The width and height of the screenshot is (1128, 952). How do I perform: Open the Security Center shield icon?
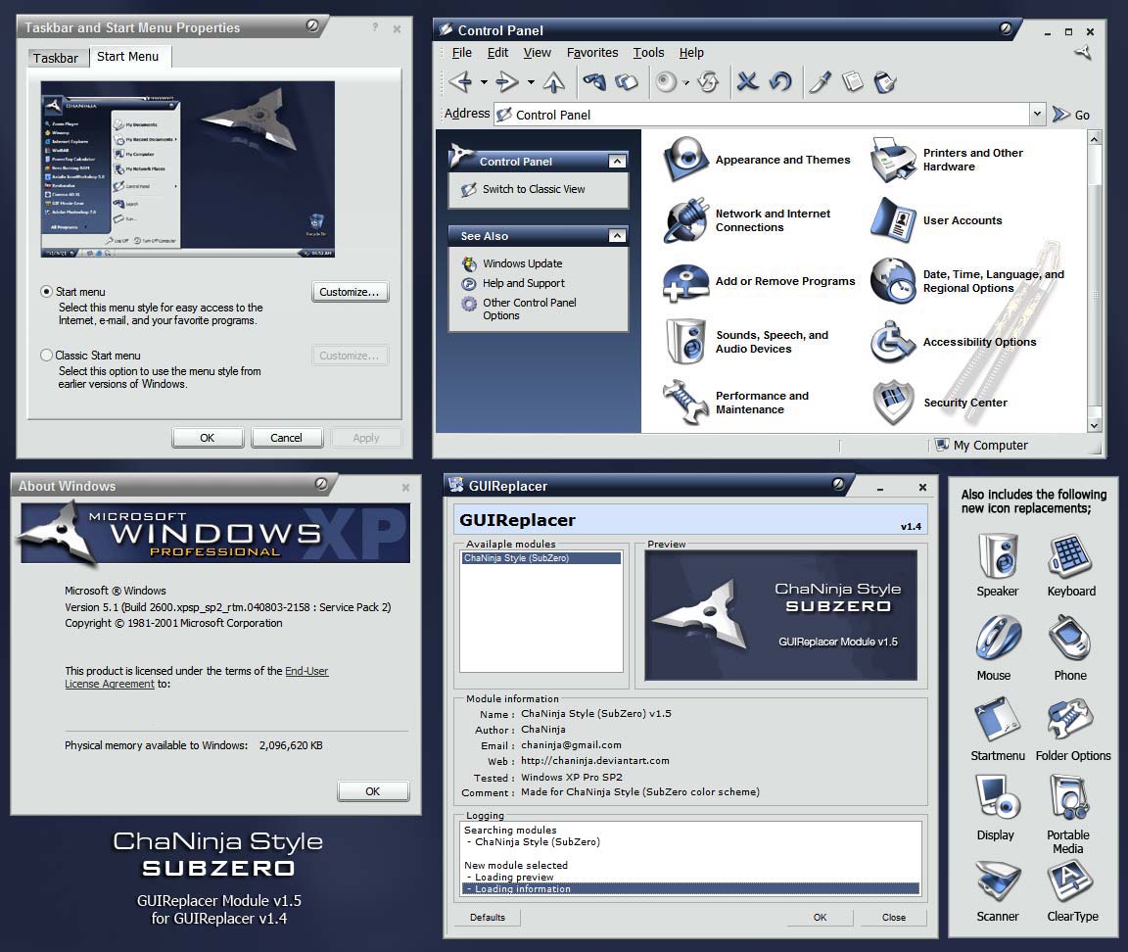pos(893,403)
